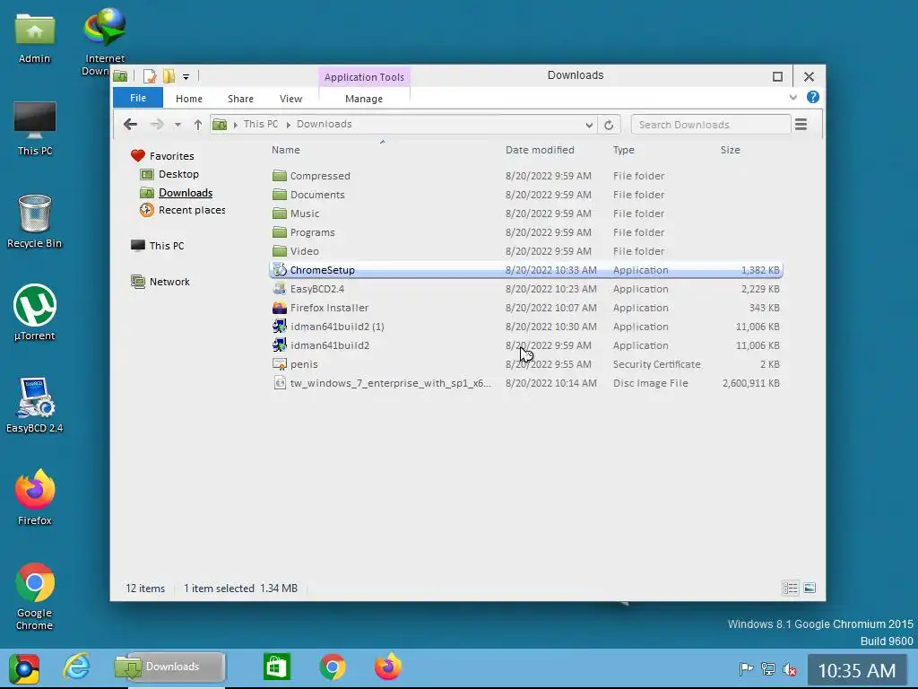
Task: Expand the ribbon with the chevron
Action: pyautogui.click(x=793, y=97)
